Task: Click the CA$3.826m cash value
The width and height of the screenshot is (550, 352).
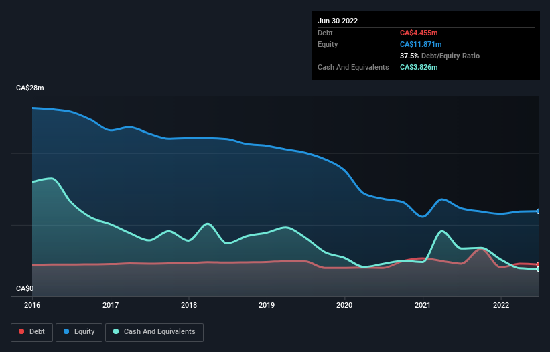Action: point(419,67)
